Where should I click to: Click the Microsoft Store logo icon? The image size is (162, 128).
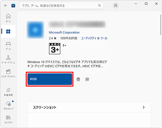click(x=13, y=5)
